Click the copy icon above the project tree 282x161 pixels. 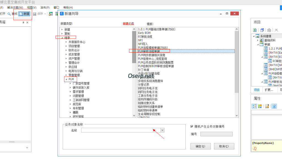[x=262, y=30]
